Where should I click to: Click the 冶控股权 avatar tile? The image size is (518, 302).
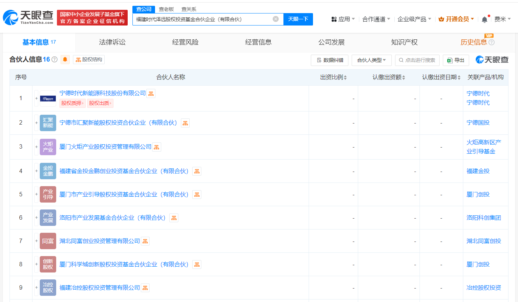pos(48,287)
